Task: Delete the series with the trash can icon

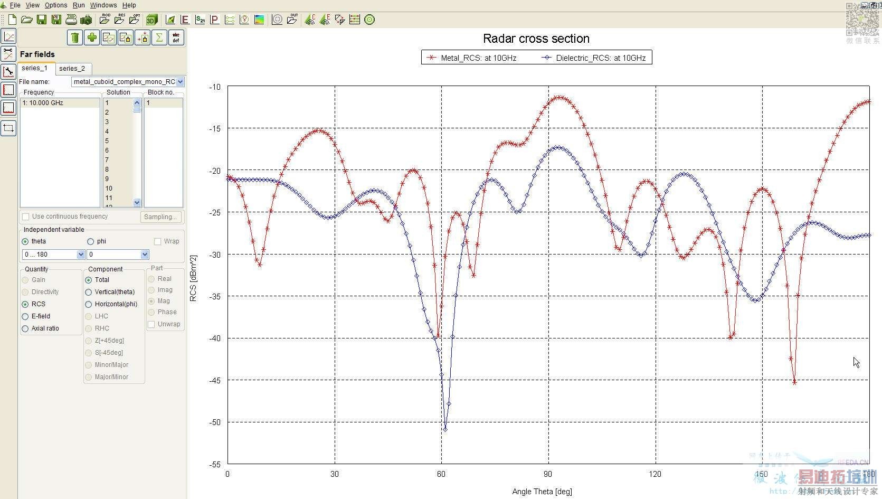Action: (75, 37)
